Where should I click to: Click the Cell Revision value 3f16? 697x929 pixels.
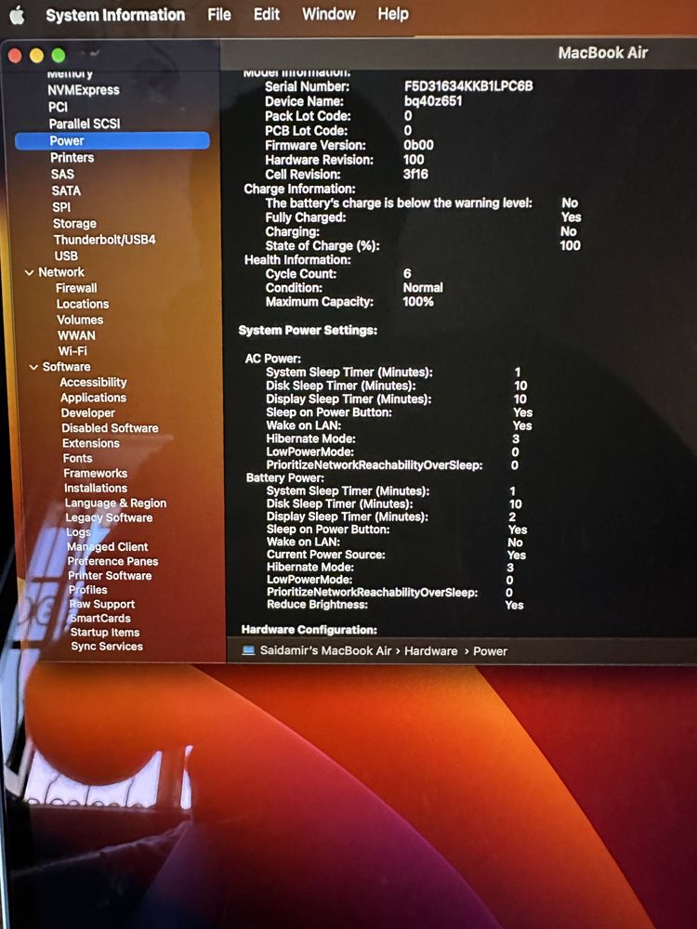click(x=415, y=175)
